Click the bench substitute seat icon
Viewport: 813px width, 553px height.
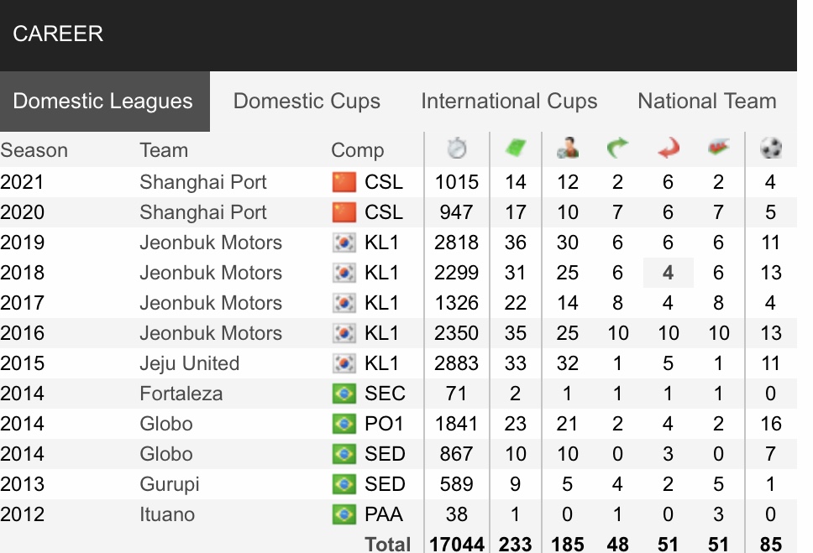[x=719, y=148]
